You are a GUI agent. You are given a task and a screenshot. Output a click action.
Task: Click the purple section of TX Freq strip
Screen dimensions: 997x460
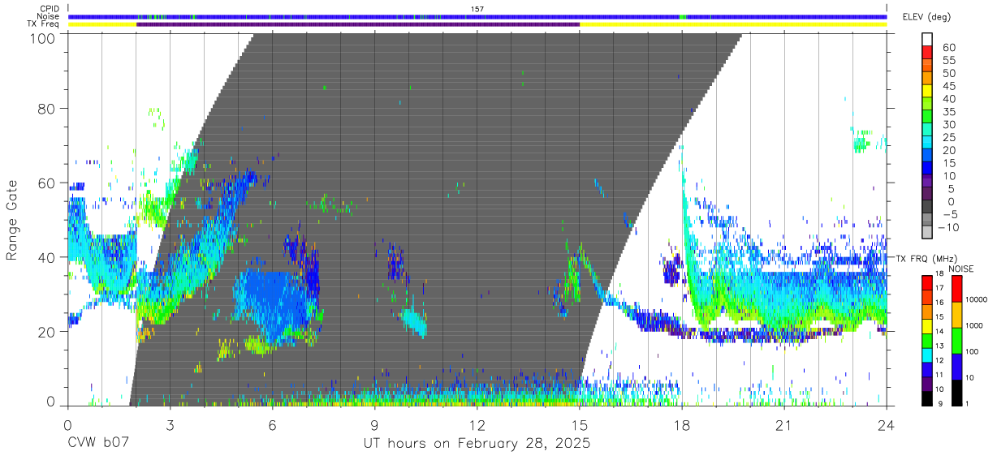point(358,24)
